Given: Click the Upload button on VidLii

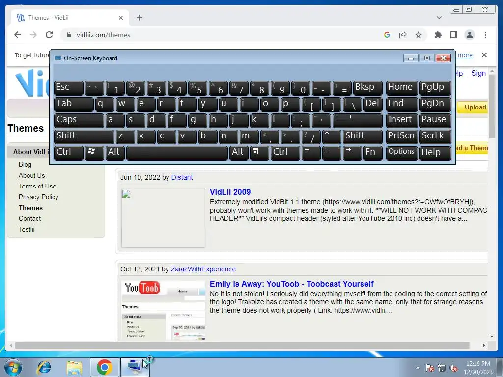Looking at the screenshot, I should (472, 108).
